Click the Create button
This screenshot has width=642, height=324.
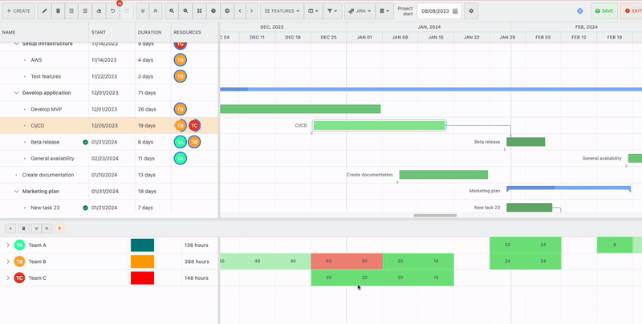tap(18, 11)
